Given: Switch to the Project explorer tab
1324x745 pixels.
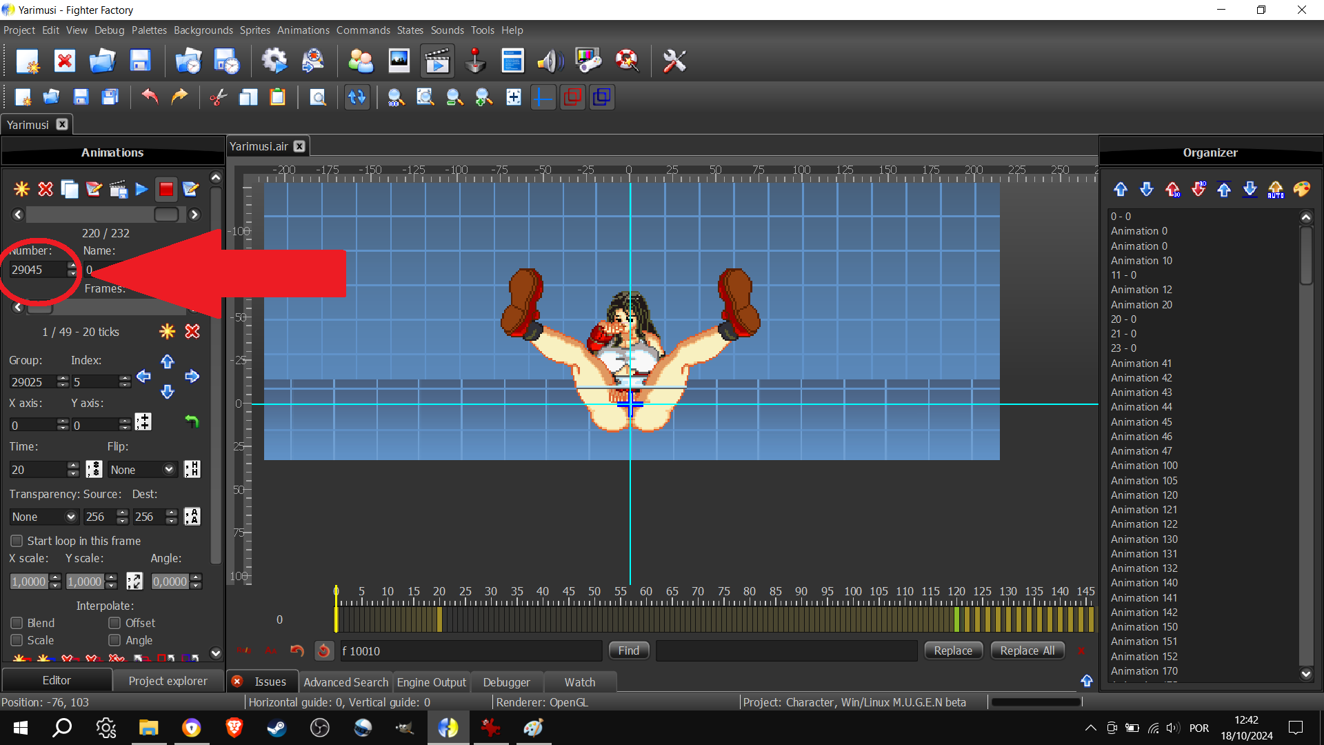Looking at the screenshot, I should pyautogui.click(x=168, y=681).
